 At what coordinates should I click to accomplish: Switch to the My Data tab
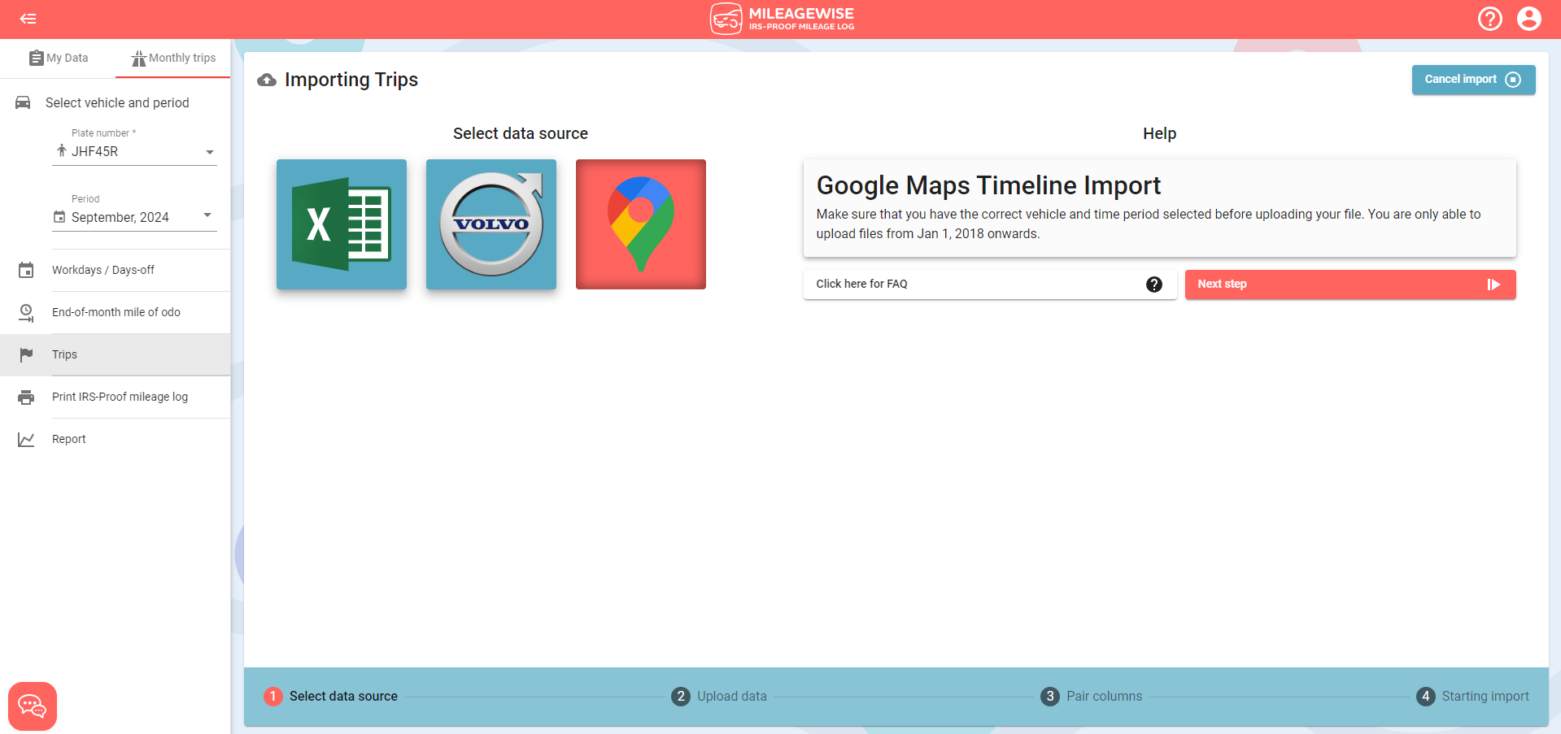pos(58,58)
